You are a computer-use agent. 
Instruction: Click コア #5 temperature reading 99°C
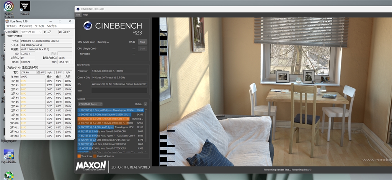pyautogui.click(x=33, y=102)
